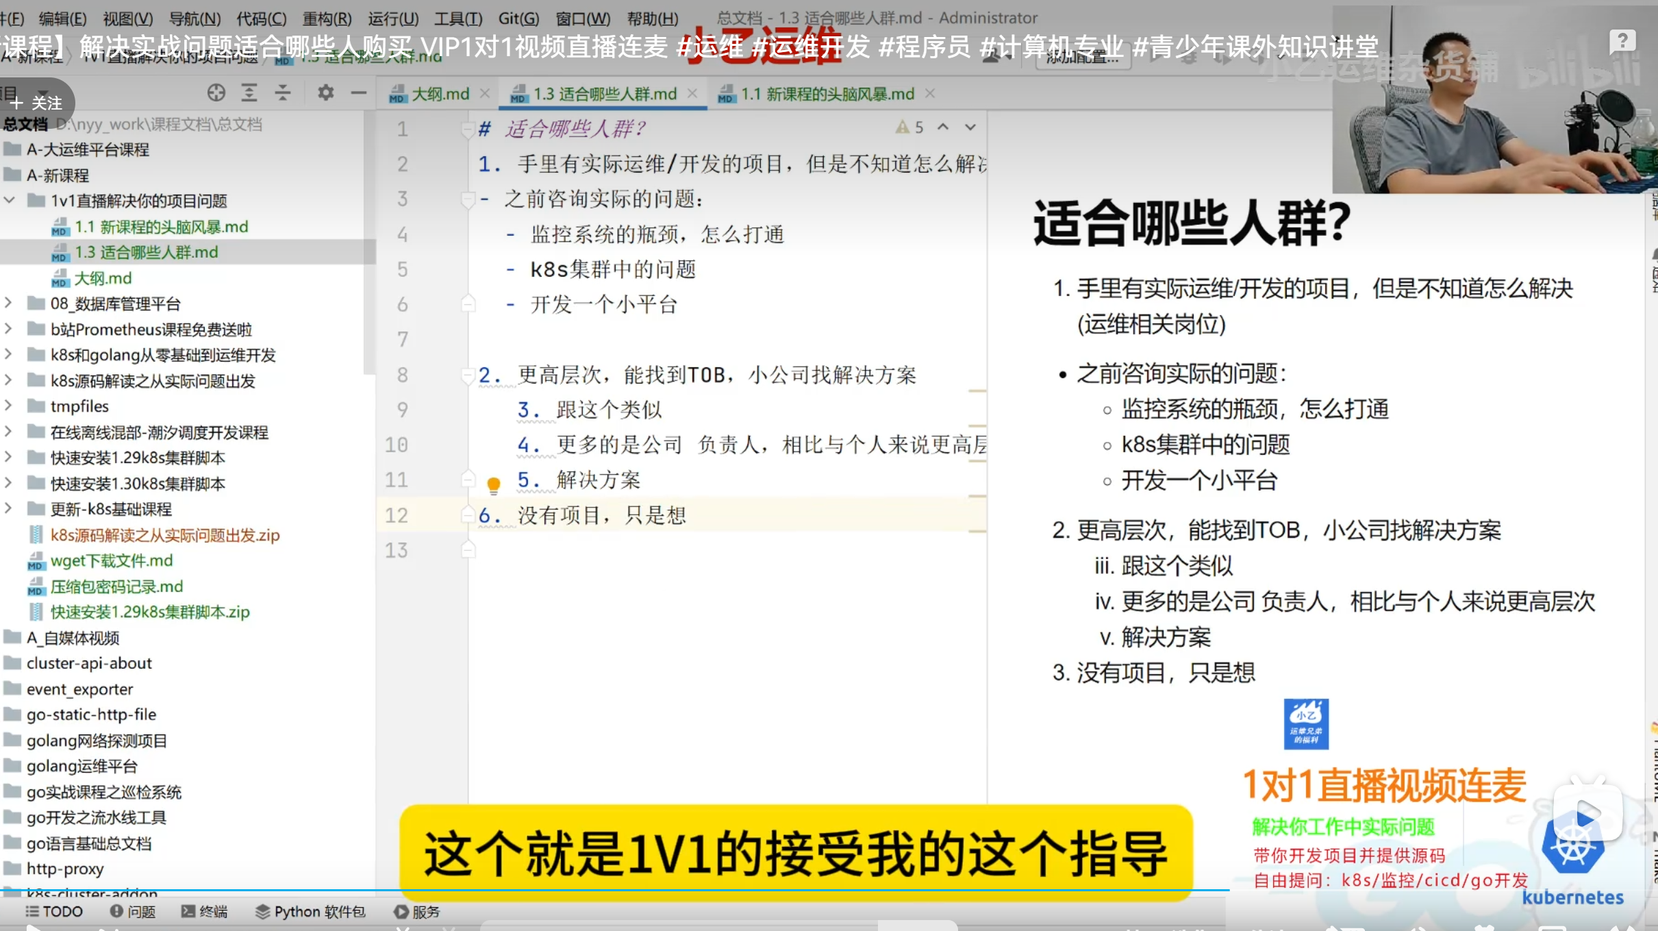Click the 关注 follow button
The image size is (1658, 931).
coord(37,103)
